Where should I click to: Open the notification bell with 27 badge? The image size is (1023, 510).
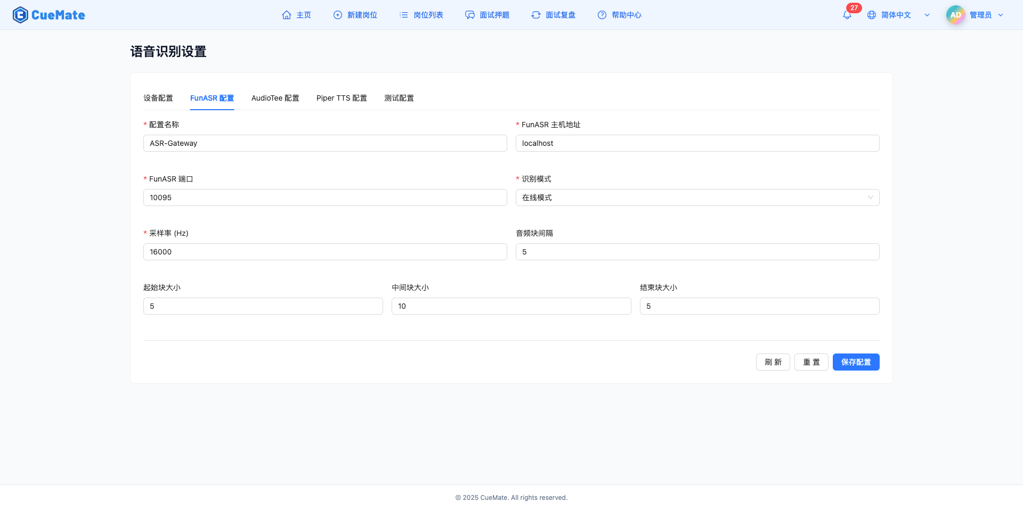coord(847,15)
